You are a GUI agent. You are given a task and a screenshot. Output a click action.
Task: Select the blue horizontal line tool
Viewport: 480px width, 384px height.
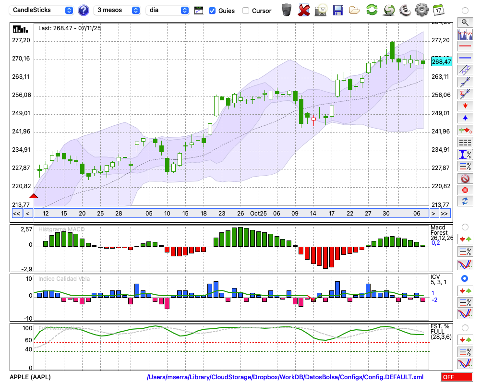[x=465, y=58]
